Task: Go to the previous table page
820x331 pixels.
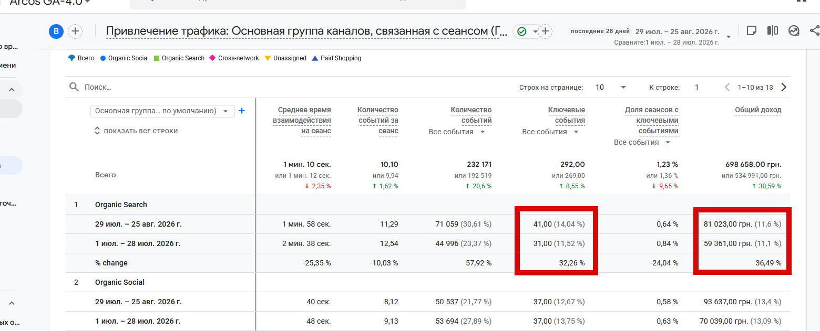Action: click(727, 87)
